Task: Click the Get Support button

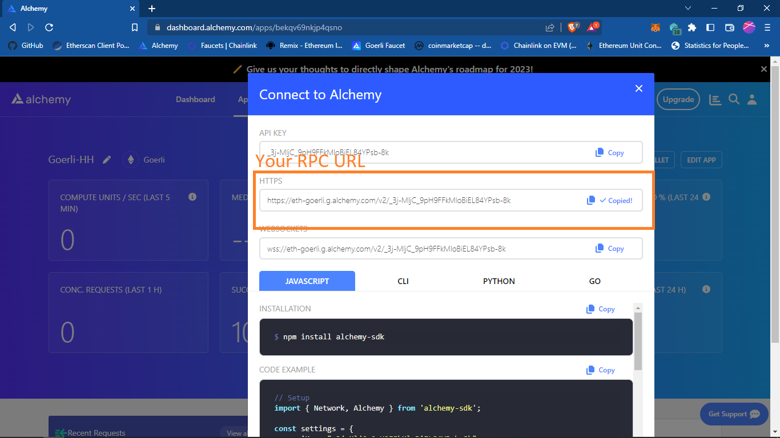Action: pyautogui.click(x=734, y=414)
